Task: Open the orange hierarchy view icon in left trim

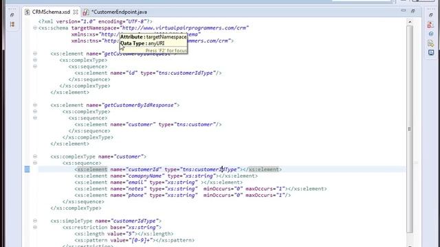Action: pyautogui.click(x=12, y=25)
